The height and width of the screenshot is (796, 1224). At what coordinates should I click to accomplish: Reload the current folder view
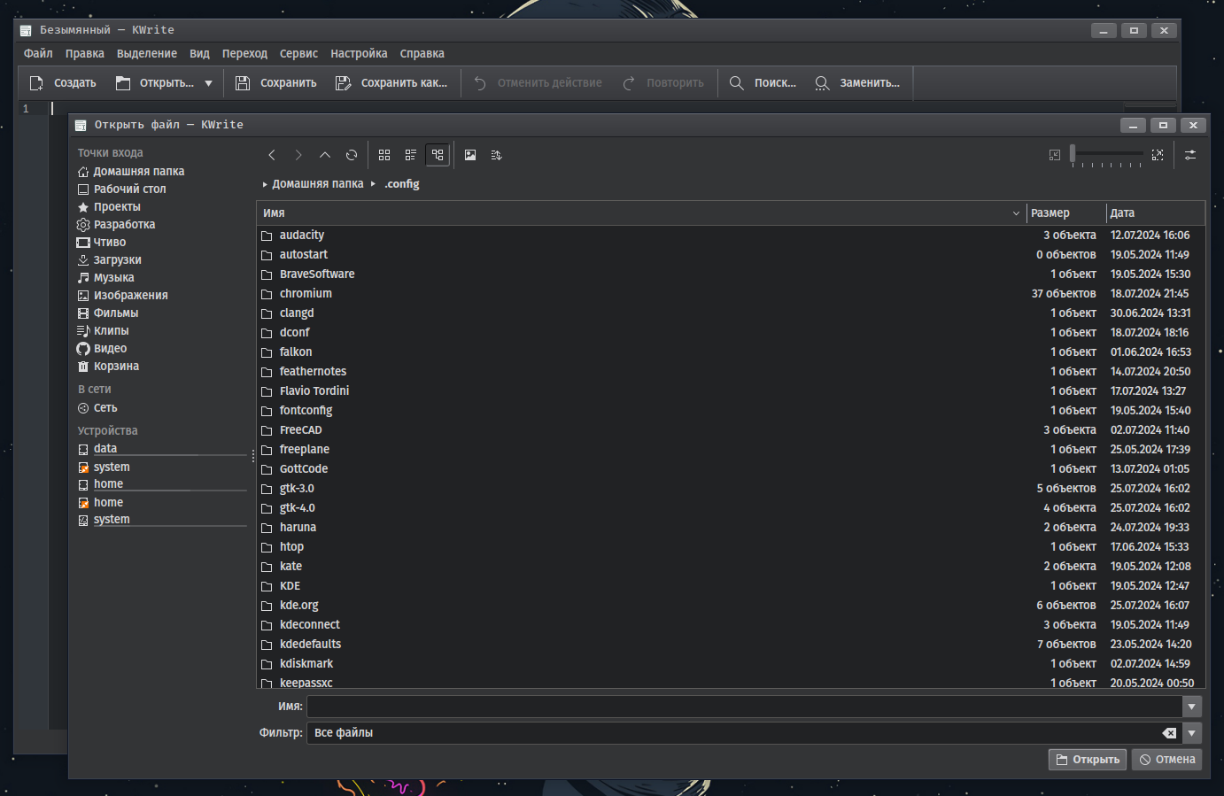[x=352, y=154]
